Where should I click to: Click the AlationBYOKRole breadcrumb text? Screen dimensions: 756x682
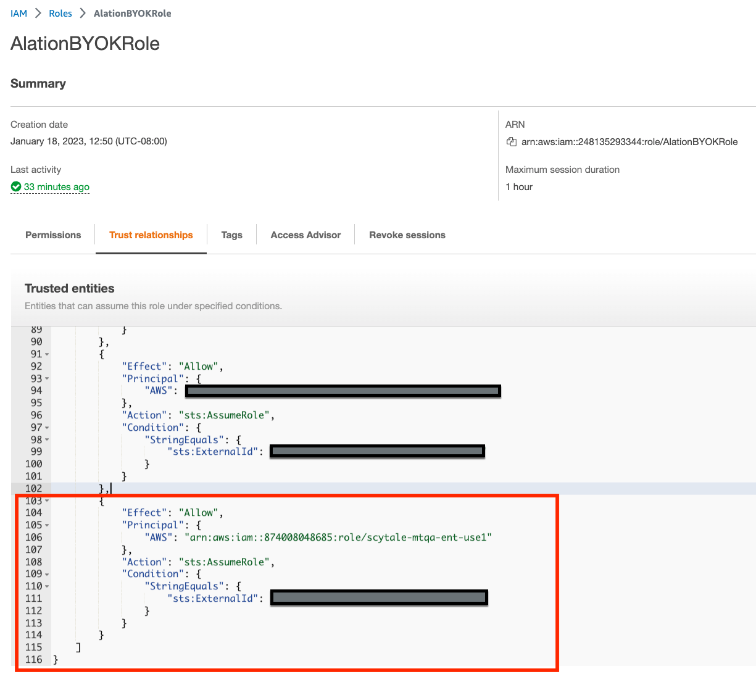tap(133, 13)
